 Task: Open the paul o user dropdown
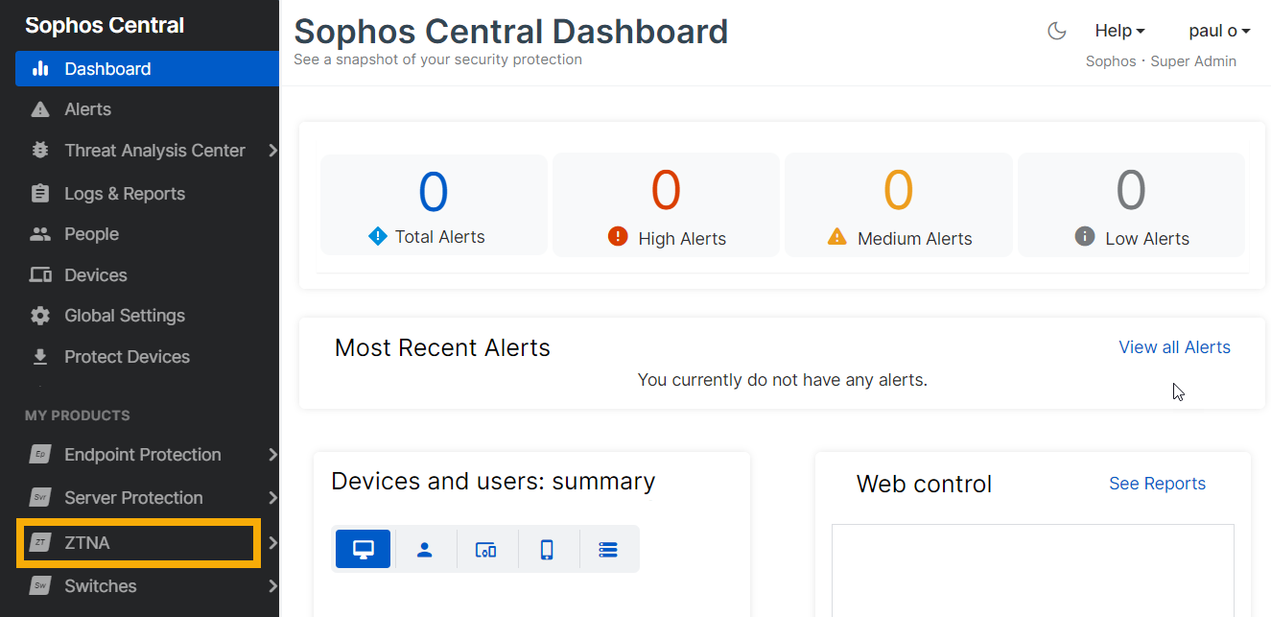click(x=1218, y=31)
